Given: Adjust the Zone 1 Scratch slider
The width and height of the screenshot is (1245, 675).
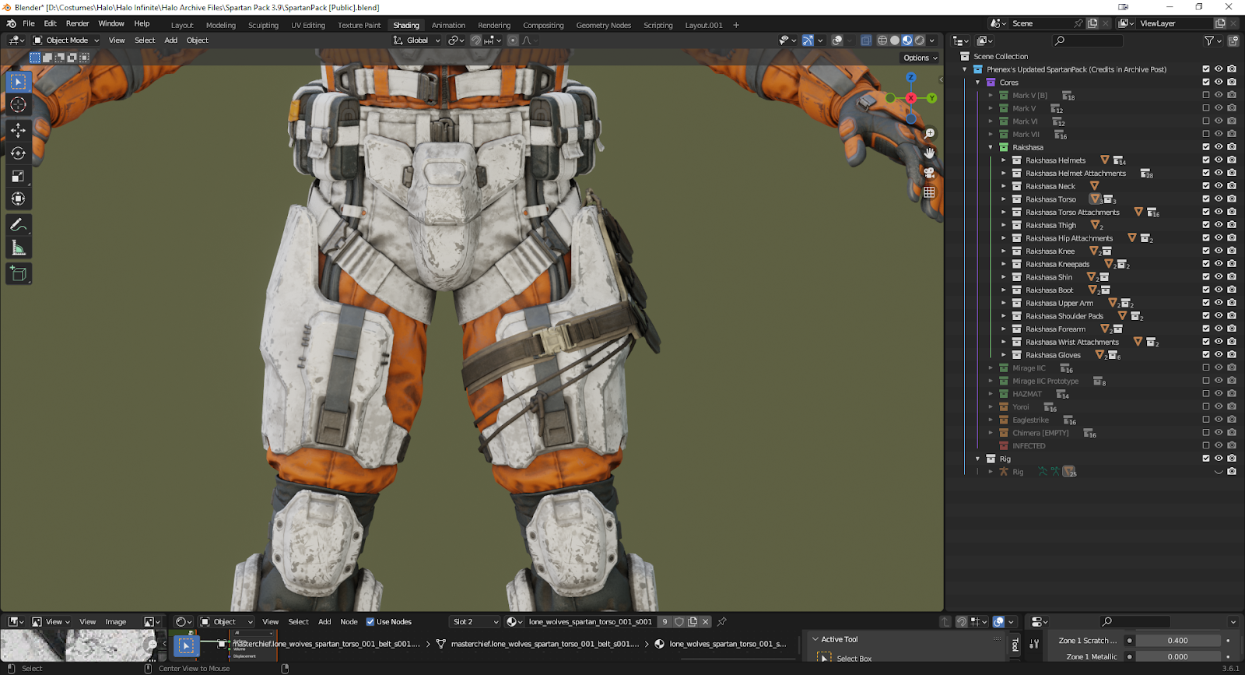Looking at the screenshot, I should click(x=1177, y=641).
